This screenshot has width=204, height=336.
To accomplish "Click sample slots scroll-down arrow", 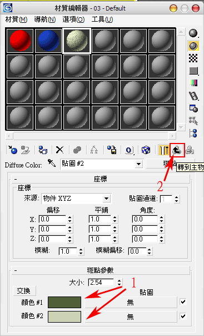I will click(x=181, y=127).
